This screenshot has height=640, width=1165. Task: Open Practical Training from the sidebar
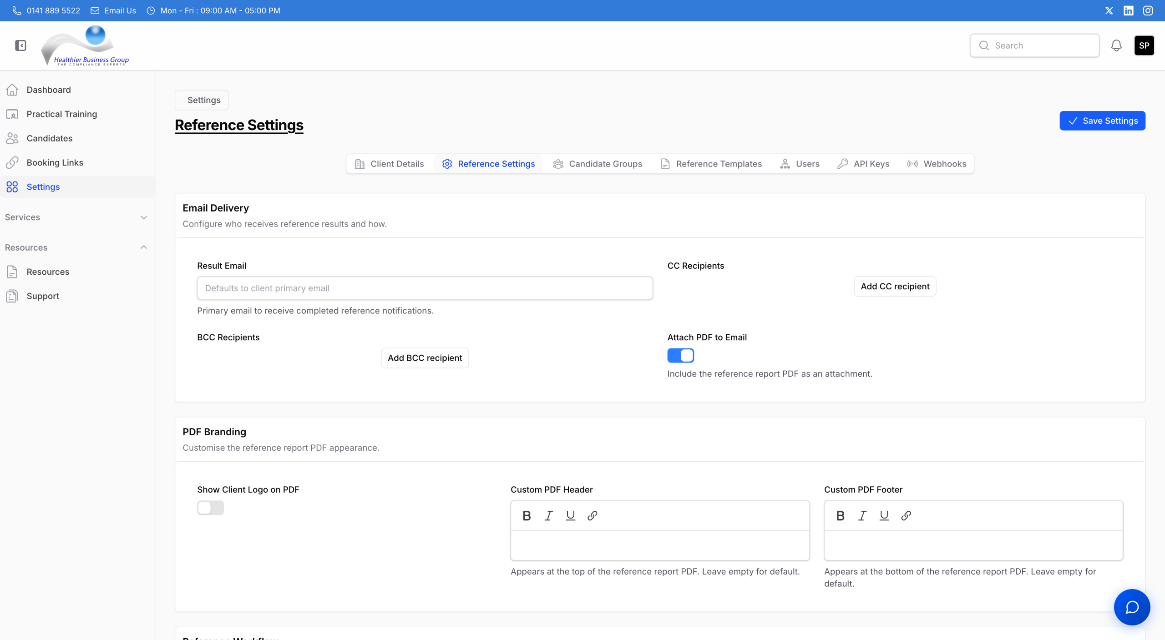coord(61,114)
